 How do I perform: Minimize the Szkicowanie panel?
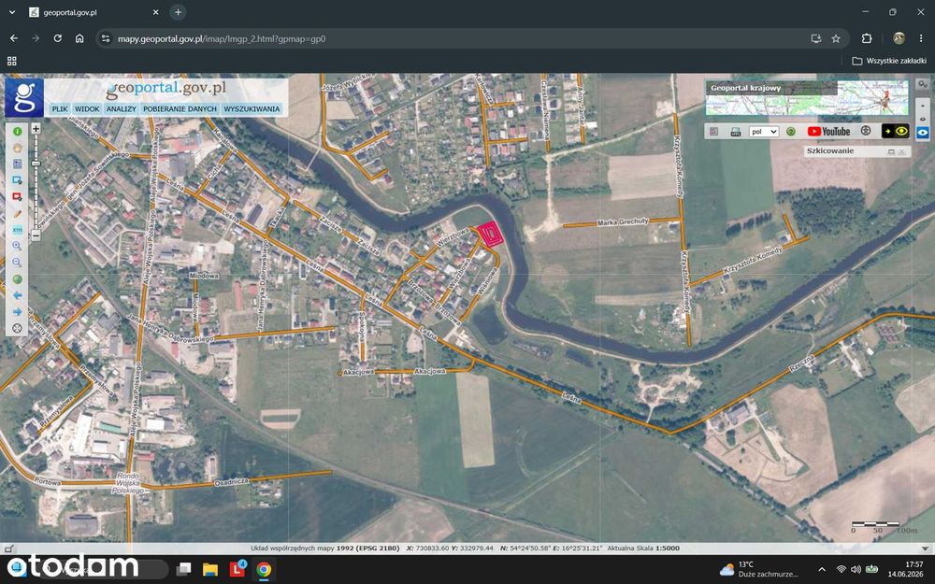891,152
